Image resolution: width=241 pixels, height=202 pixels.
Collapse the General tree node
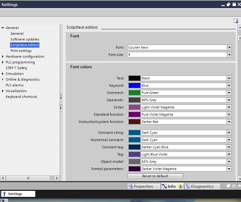point(3,28)
